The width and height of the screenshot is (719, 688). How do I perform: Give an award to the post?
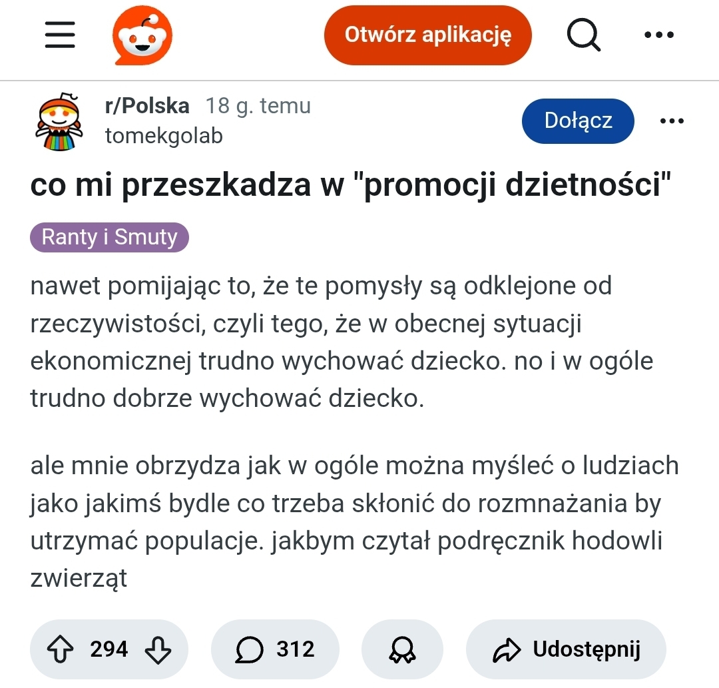point(401,649)
